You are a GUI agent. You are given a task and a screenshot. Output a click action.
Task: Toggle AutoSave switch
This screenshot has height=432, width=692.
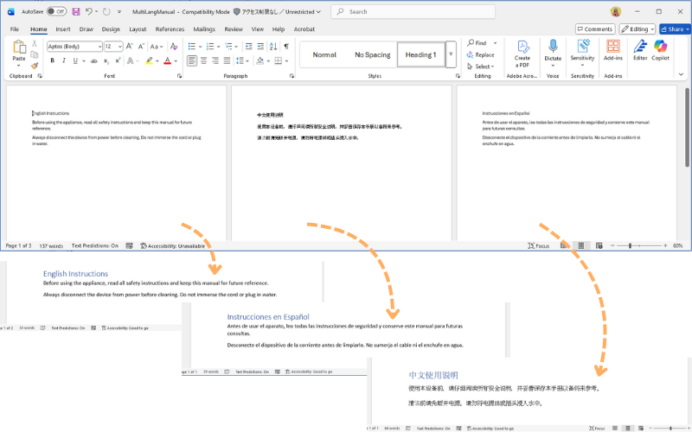click(56, 11)
